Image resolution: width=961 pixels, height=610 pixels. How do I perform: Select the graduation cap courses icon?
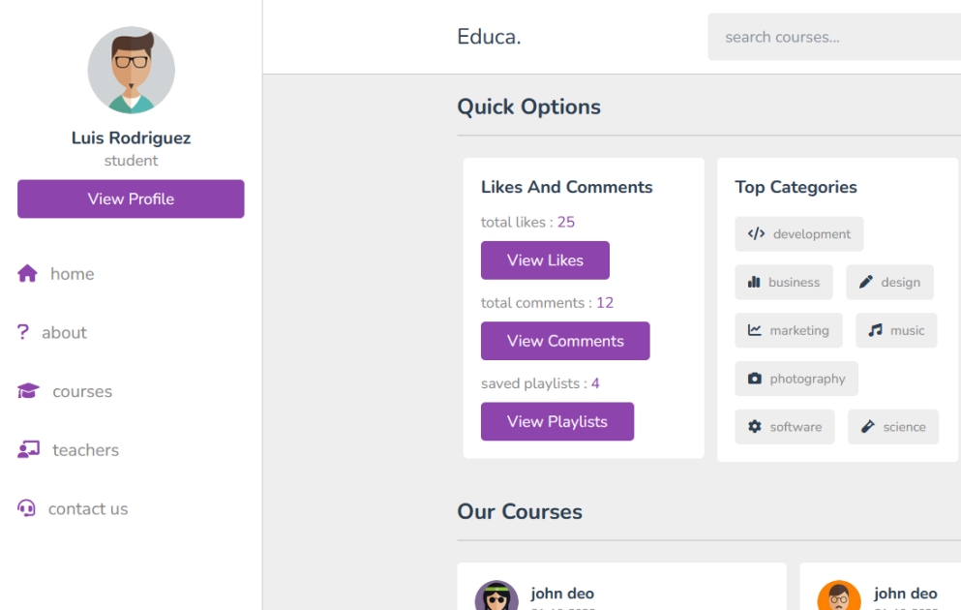[x=28, y=390]
